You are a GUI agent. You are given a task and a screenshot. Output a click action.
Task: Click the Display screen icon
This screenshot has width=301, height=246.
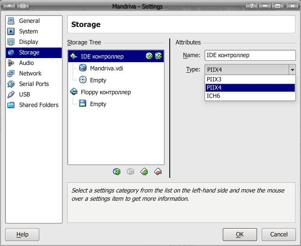(x=11, y=42)
